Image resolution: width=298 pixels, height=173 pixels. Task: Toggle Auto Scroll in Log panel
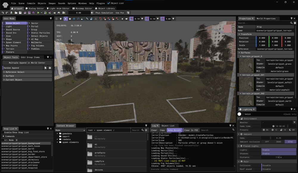(x=174, y=130)
